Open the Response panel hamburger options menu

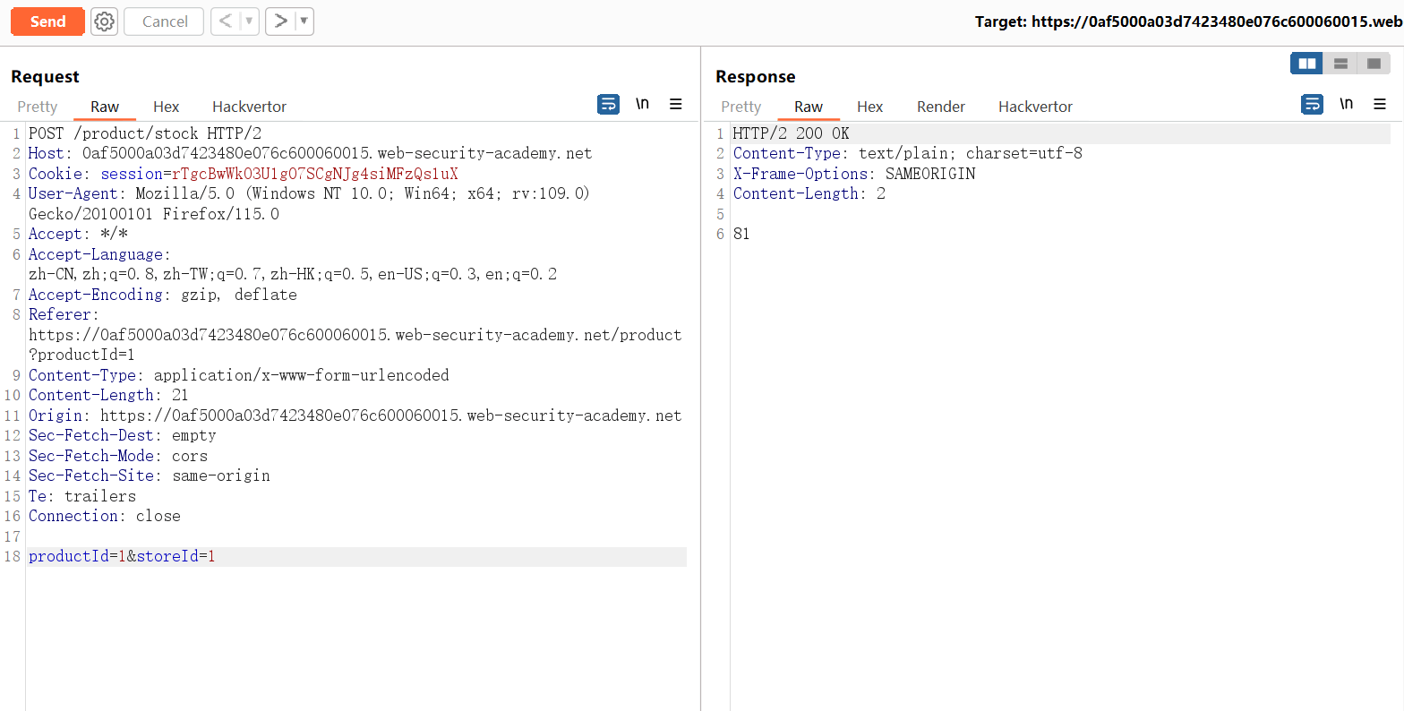tap(1380, 105)
